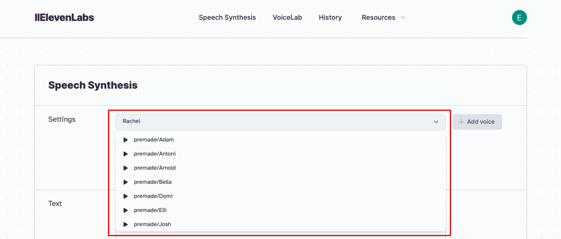Go to the VoiceLab page
Viewport: 561px width, 239px height.
pos(287,18)
